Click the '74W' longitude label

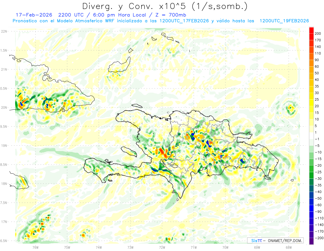(x=99, y=247)
